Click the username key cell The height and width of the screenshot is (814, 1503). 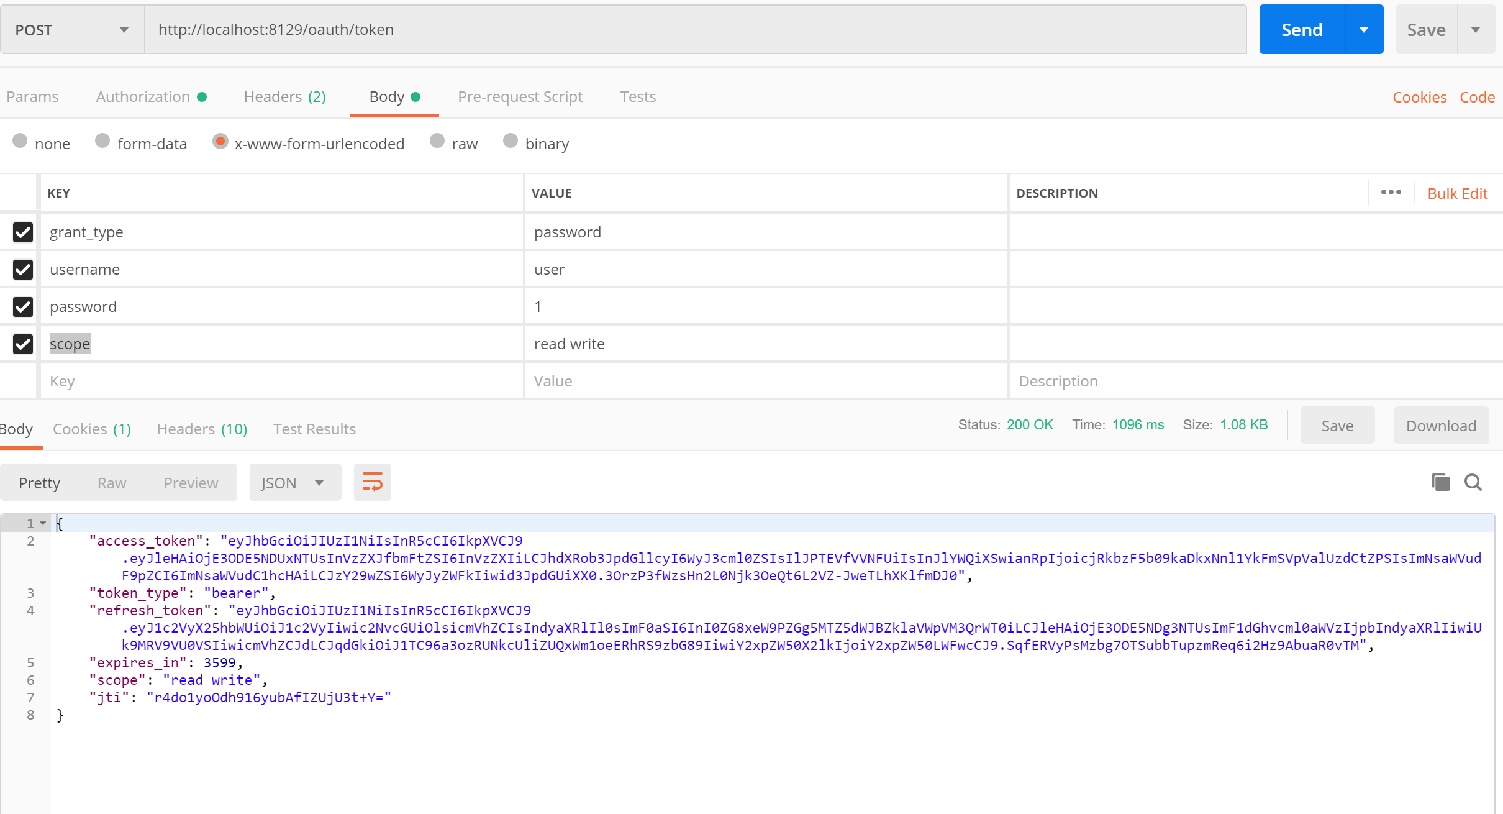[282, 270]
